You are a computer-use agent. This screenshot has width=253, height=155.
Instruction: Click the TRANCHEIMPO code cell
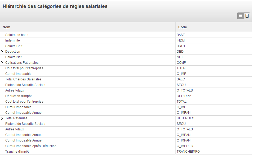coord(188,152)
